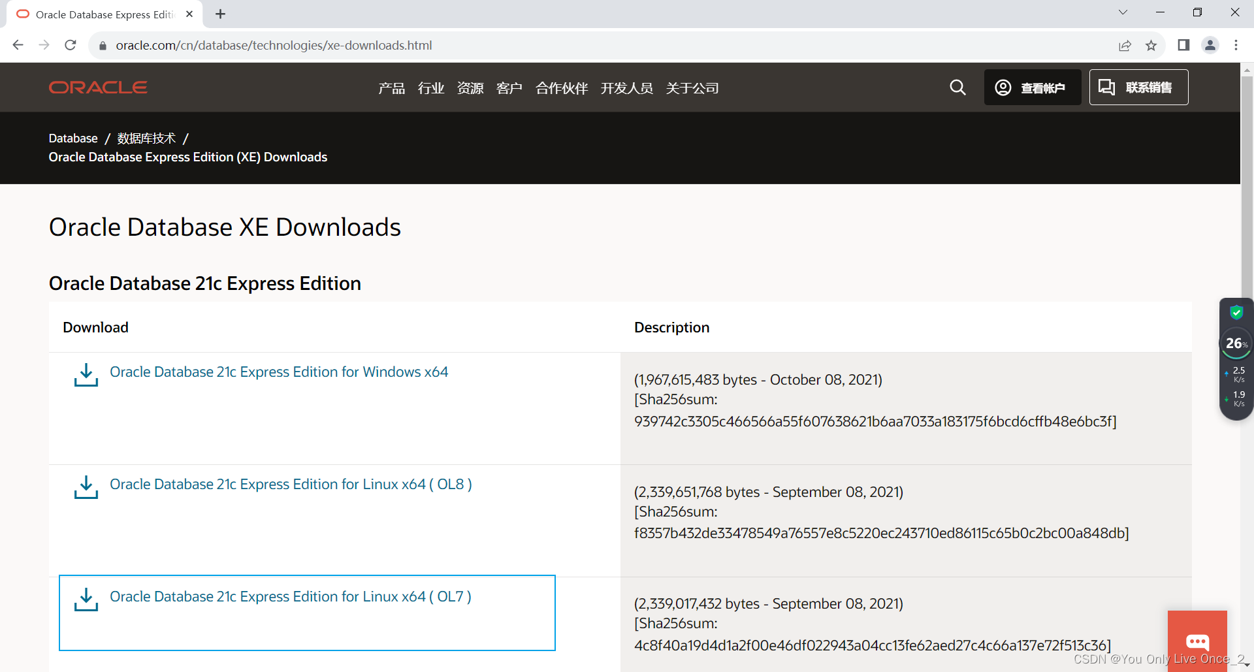This screenshot has height=672, width=1254.
Task: Select the Oracle Database Express browser tab
Action: coord(104,14)
